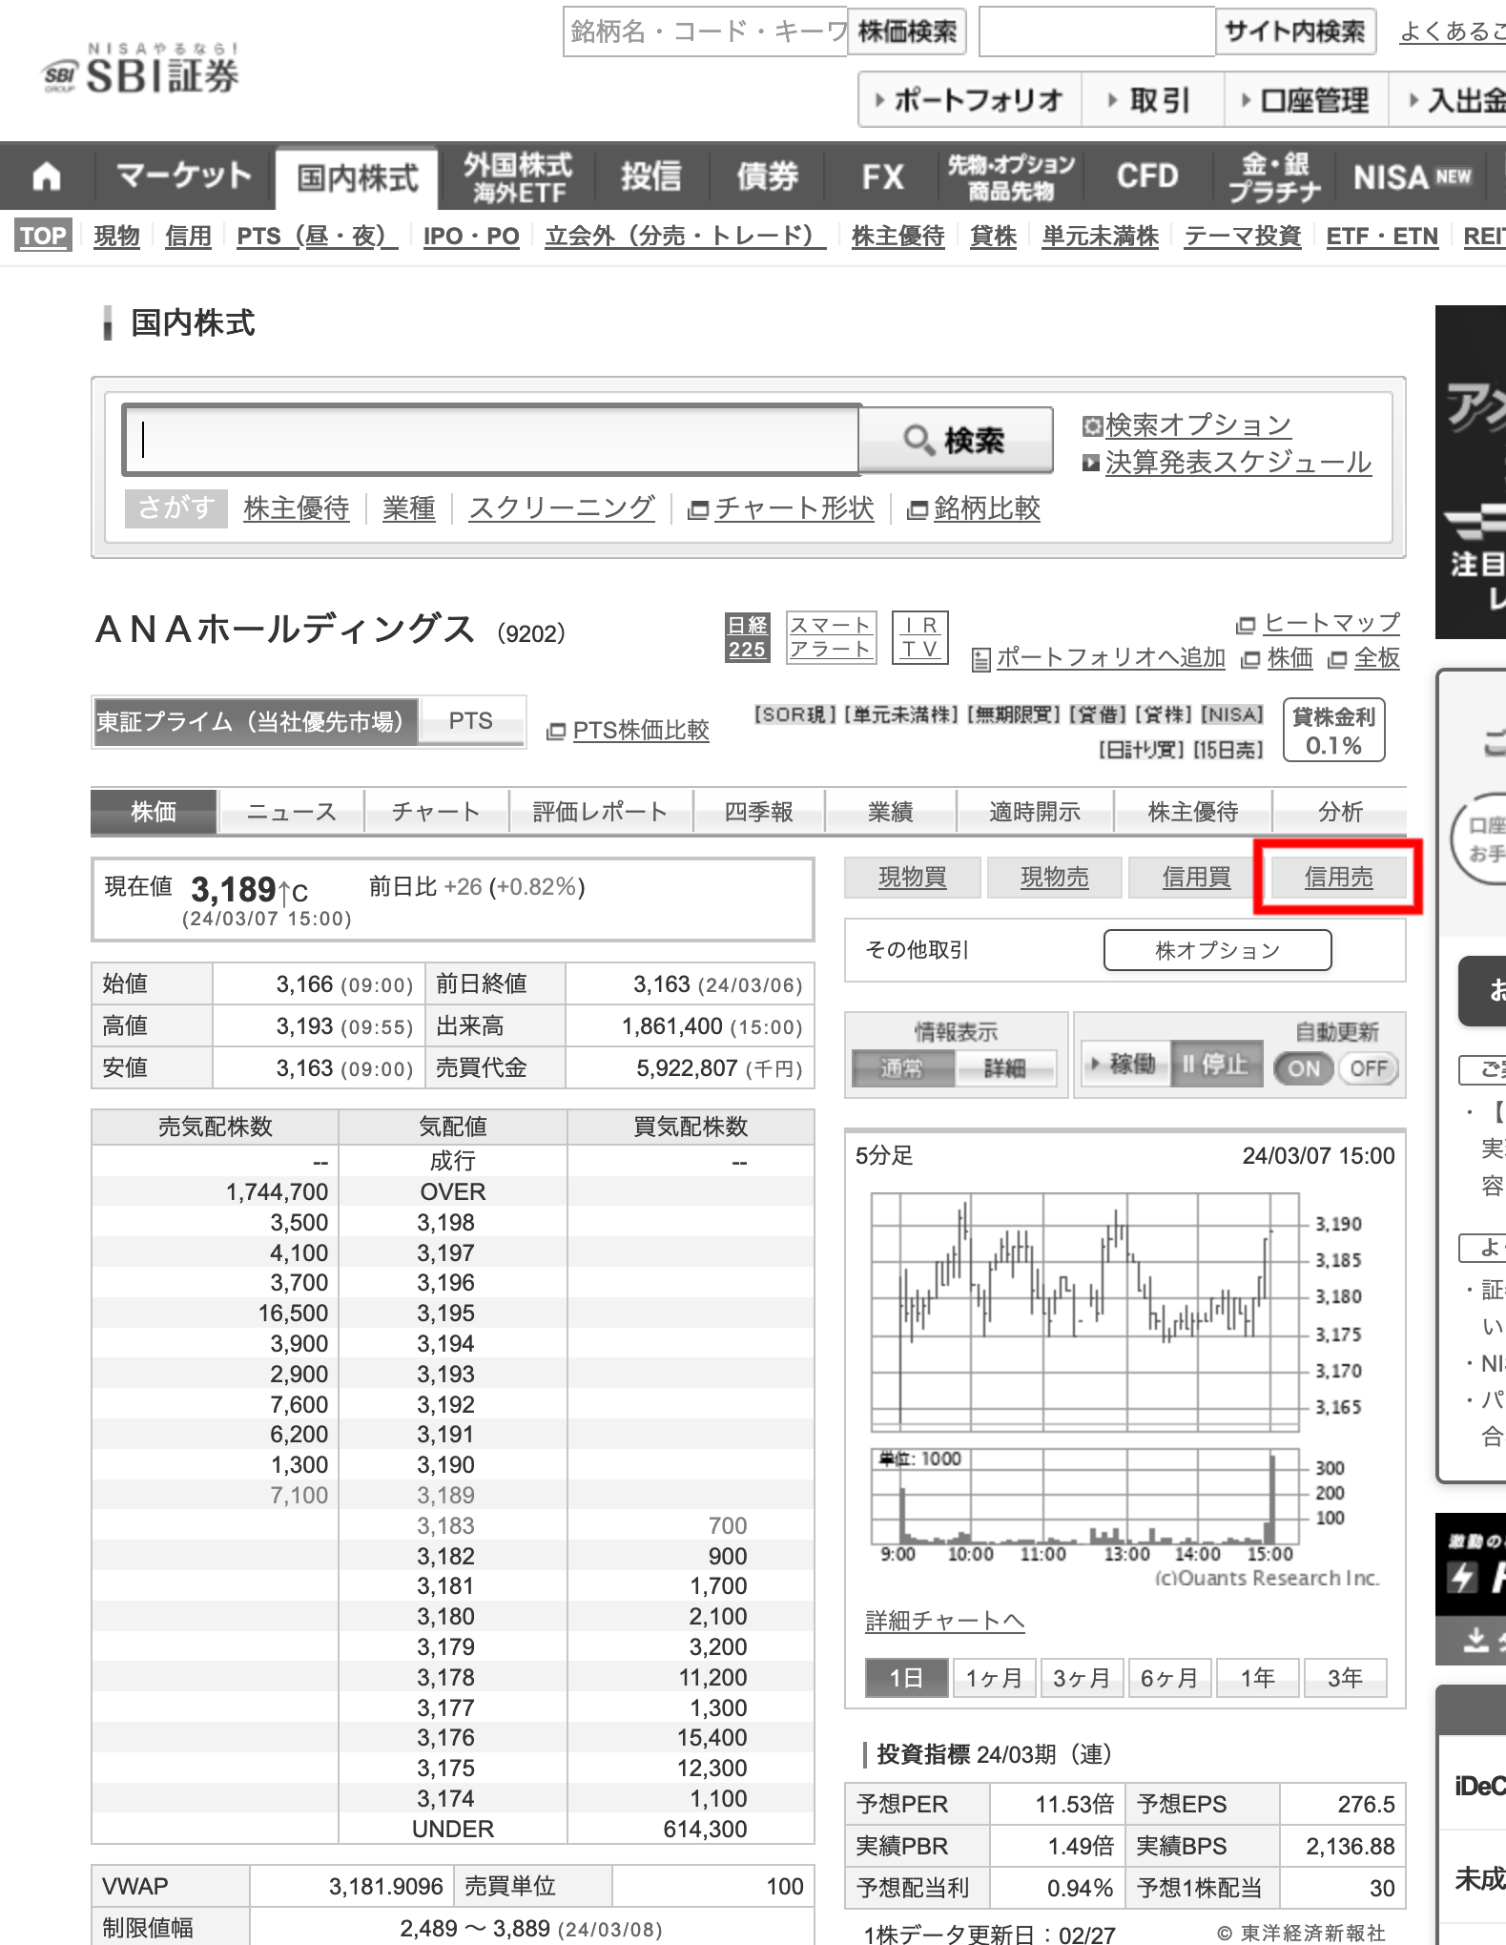Viewport: 1506px width, 1945px height.
Task: Open the NISA main tab
Action: coord(1412,176)
